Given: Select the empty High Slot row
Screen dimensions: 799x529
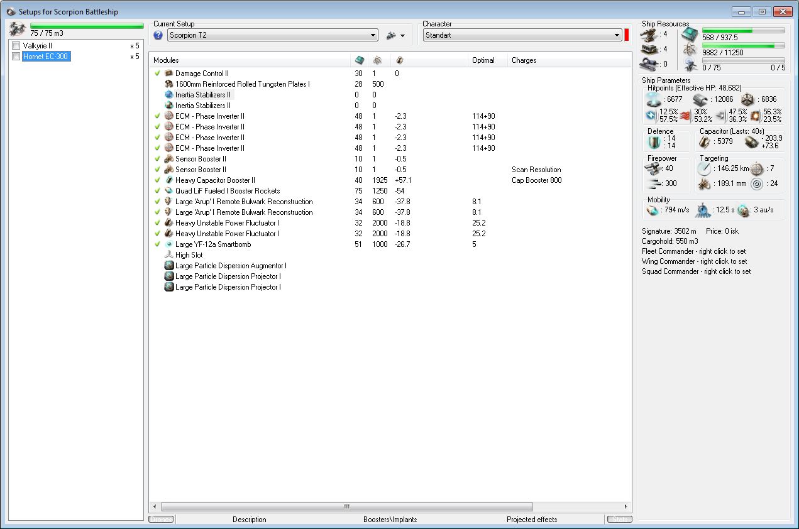Looking at the screenshot, I should click(189, 255).
